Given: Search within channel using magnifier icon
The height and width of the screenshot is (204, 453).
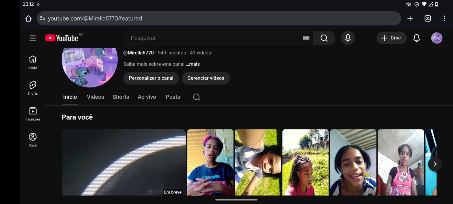Looking at the screenshot, I should point(196,97).
